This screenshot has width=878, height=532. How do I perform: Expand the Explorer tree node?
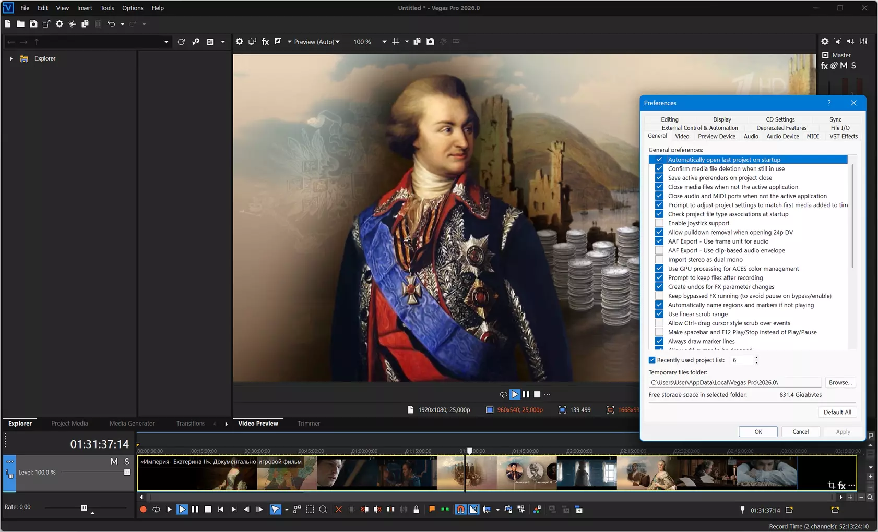tap(11, 58)
